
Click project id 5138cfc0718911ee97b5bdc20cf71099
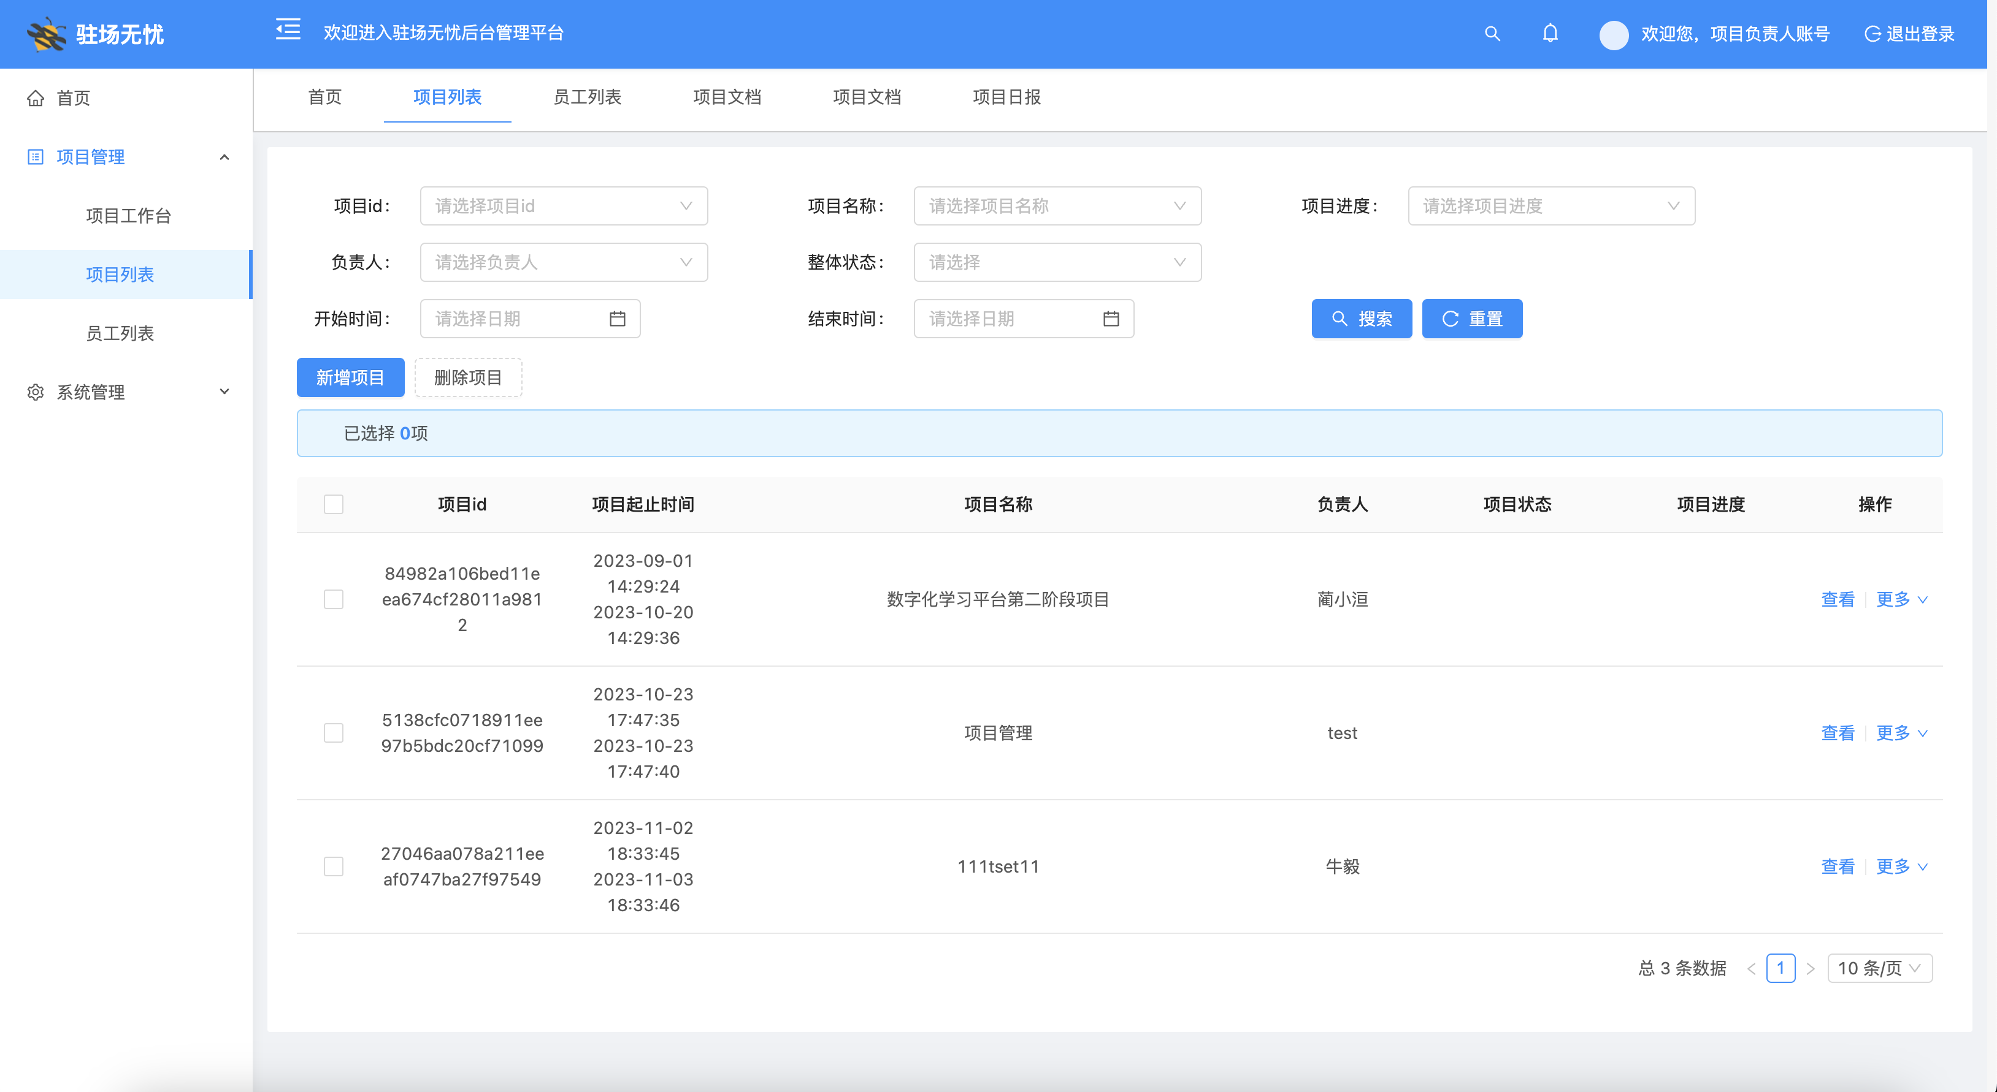pyautogui.click(x=462, y=733)
